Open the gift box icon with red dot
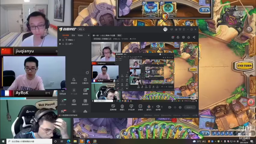 [173, 37]
